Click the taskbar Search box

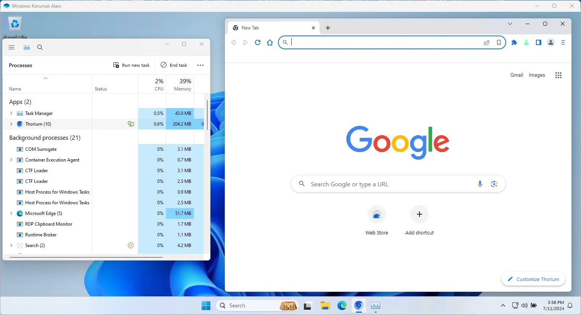(x=258, y=305)
